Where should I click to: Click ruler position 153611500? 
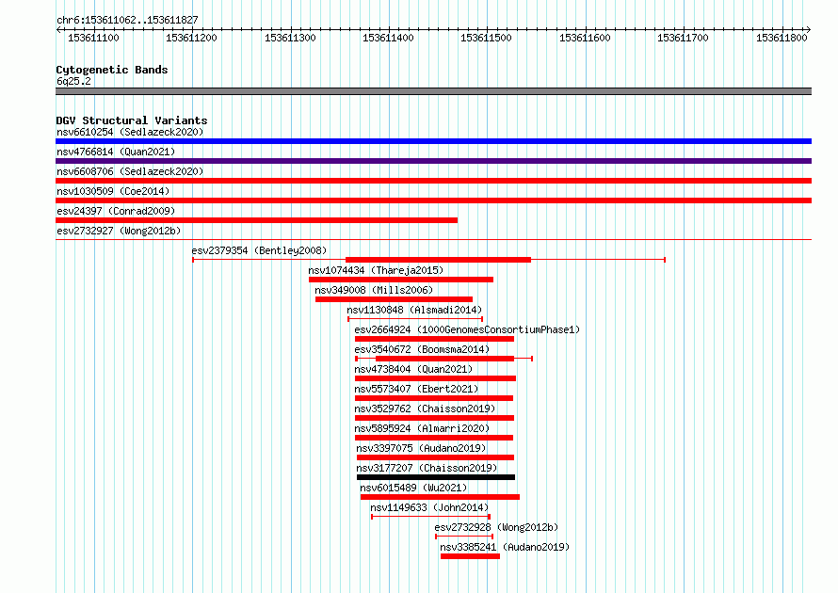(x=487, y=38)
